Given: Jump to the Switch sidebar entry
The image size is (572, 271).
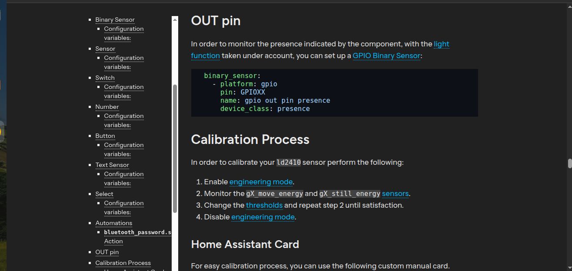Looking at the screenshot, I should [x=105, y=78].
